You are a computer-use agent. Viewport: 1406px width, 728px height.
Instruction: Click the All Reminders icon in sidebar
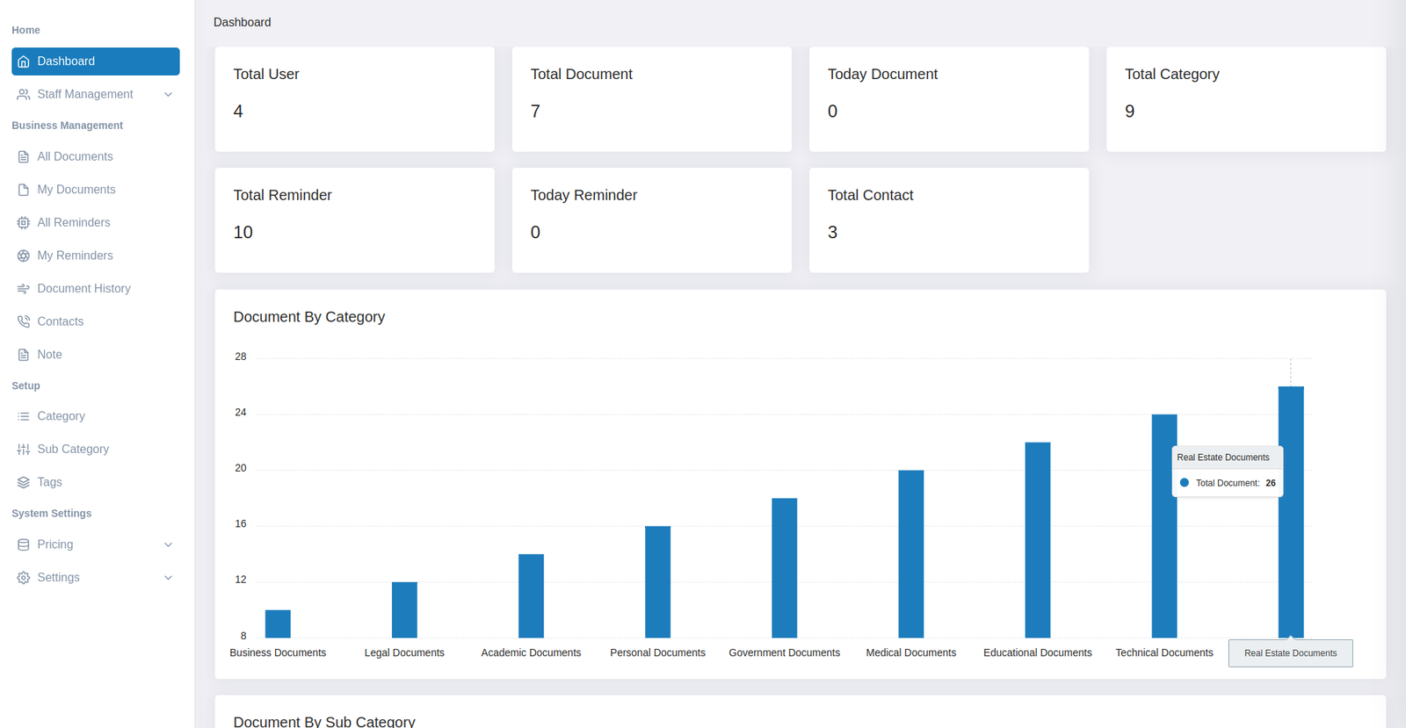click(x=24, y=223)
